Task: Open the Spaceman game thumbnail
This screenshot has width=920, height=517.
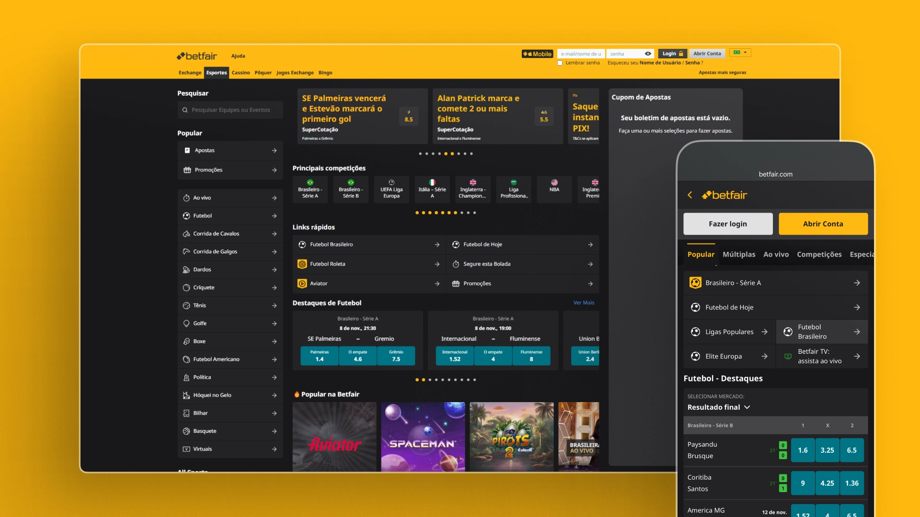Action: 423,437
